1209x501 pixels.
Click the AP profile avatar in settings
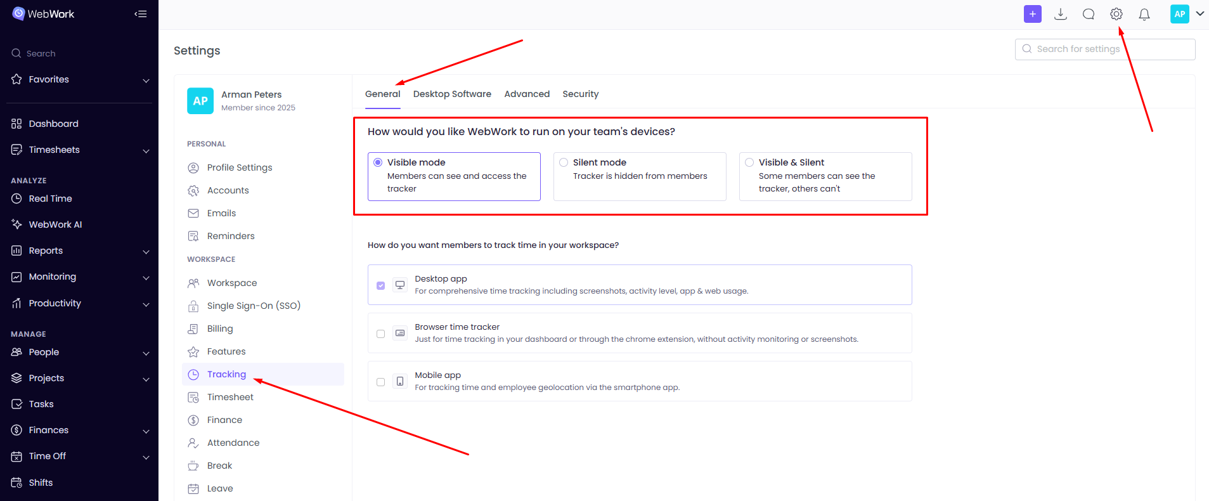[x=200, y=101]
